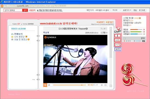Open 싸이월드 내 홈피 link
The height and width of the screenshot is (99, 150).
click(x=102, y=10)
